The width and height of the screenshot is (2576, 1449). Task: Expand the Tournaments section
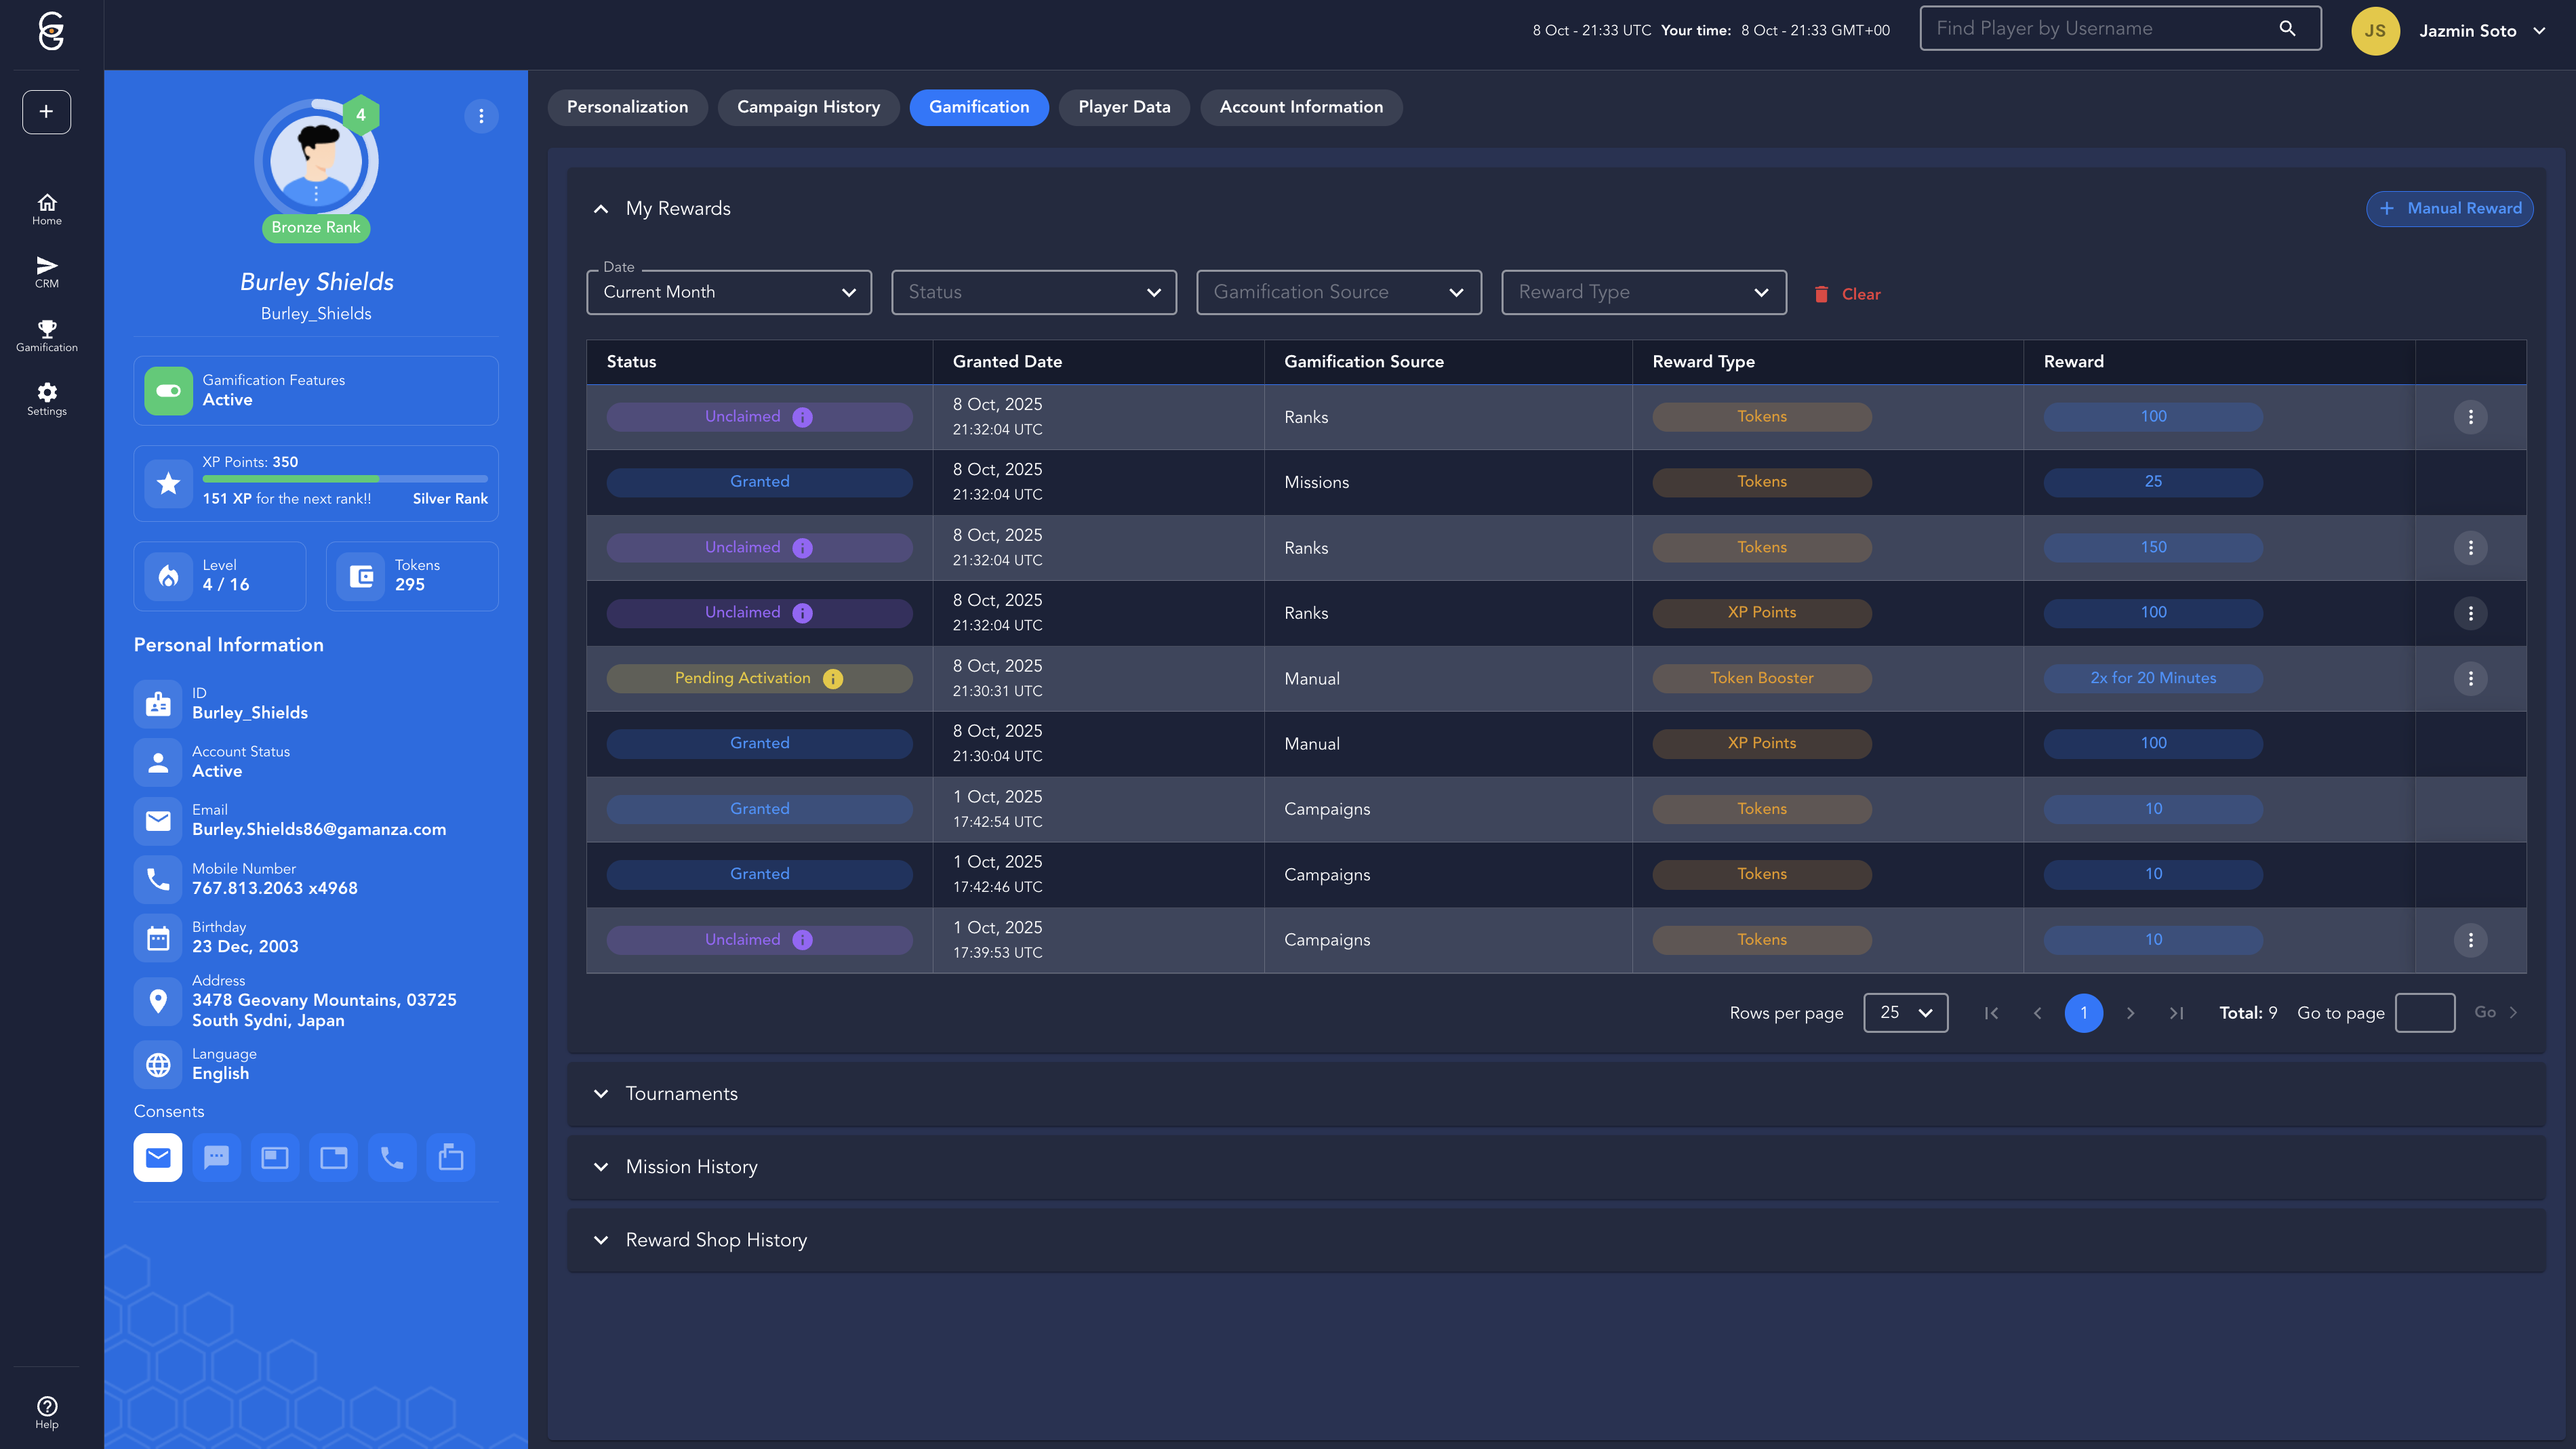(681, 1094)
